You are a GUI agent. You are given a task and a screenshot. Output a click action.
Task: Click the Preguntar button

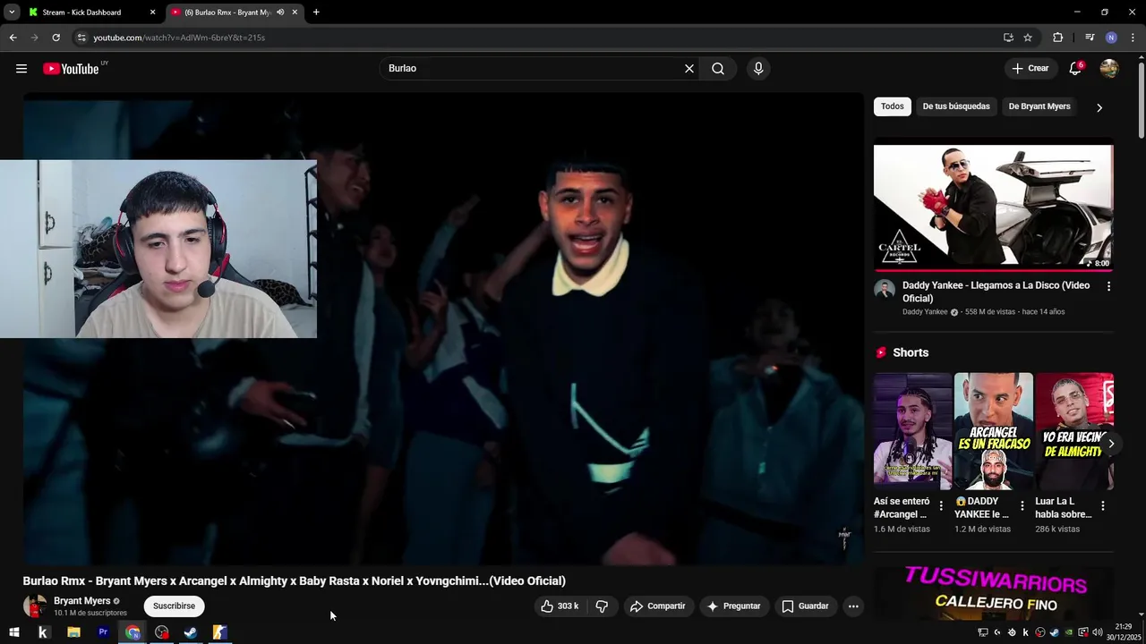tap(733, 606)
